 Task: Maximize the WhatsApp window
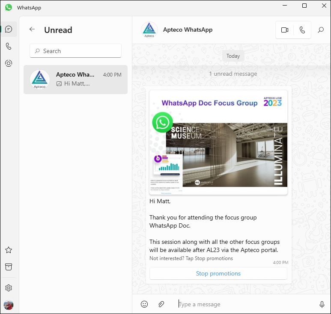(x=304, y=6)
